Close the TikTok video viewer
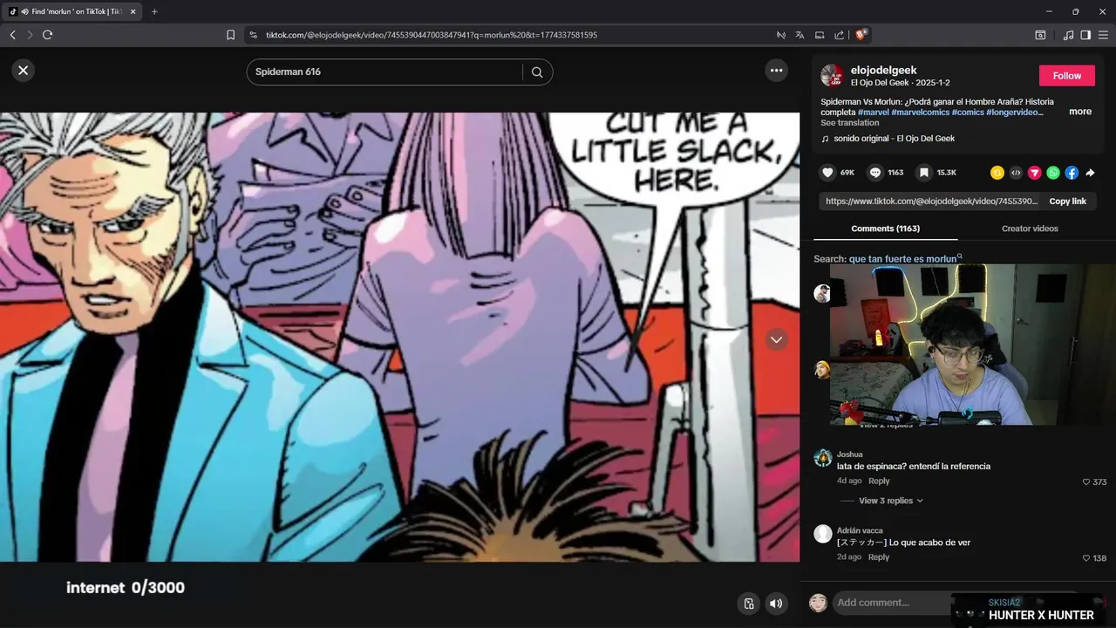This screenshot has height=628, width=1116. 24,71
